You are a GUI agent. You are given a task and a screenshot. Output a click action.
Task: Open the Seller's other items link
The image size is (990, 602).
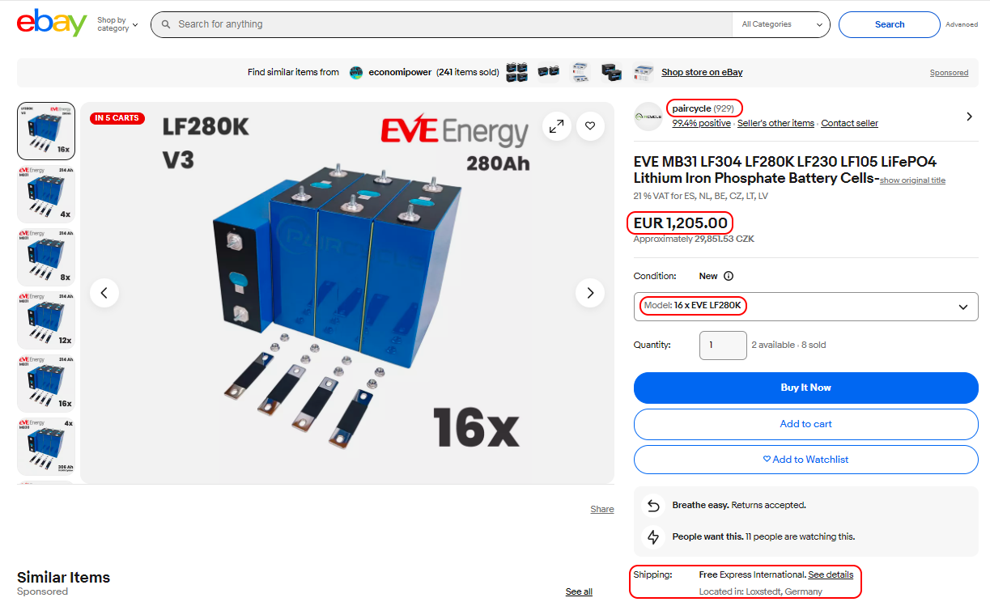[775, 123]
